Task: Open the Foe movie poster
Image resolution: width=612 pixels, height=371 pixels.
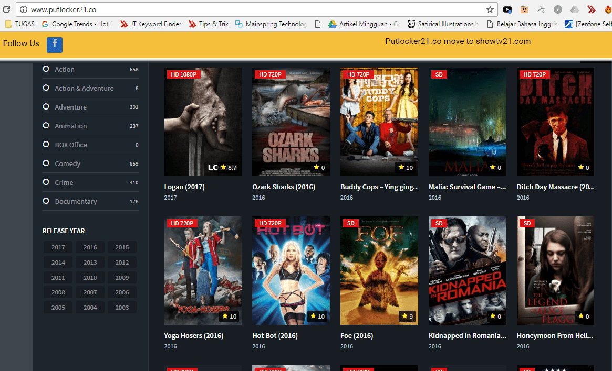Action: (x=379, y=270)
